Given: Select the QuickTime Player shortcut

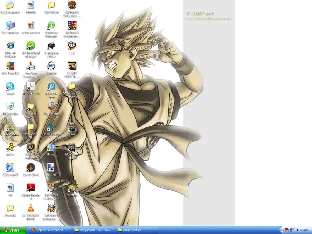Looking at the screenshot, I should [x=51, y=86].
